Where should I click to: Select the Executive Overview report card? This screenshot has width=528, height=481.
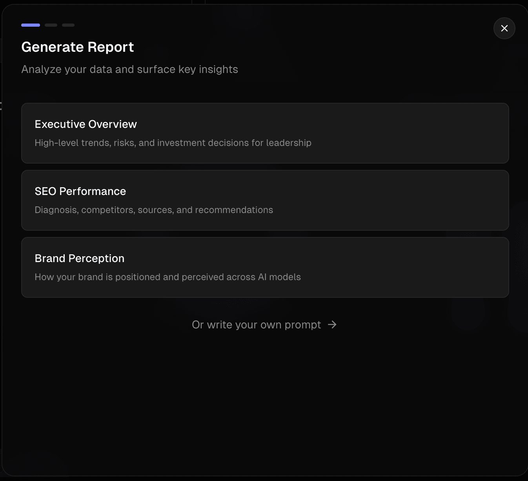pos(265,133)
